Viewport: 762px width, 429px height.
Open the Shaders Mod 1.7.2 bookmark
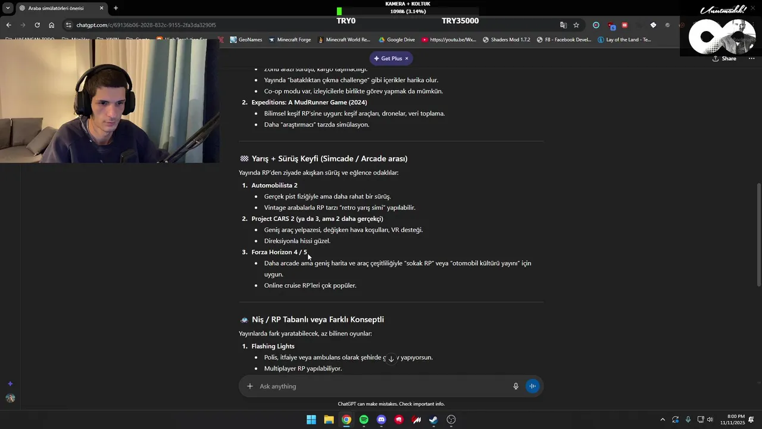coord(506,40)
